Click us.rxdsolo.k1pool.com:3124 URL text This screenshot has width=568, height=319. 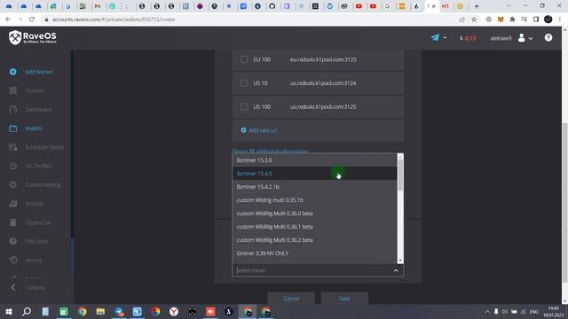coord(323,83)
